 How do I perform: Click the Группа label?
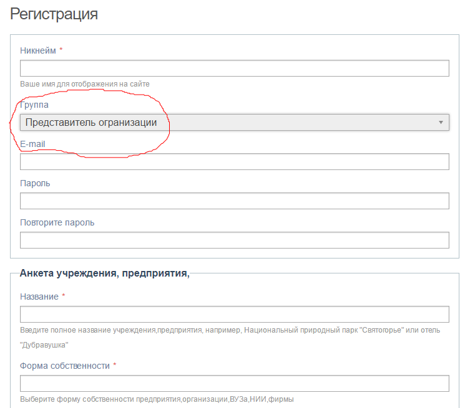coord(34,105)
